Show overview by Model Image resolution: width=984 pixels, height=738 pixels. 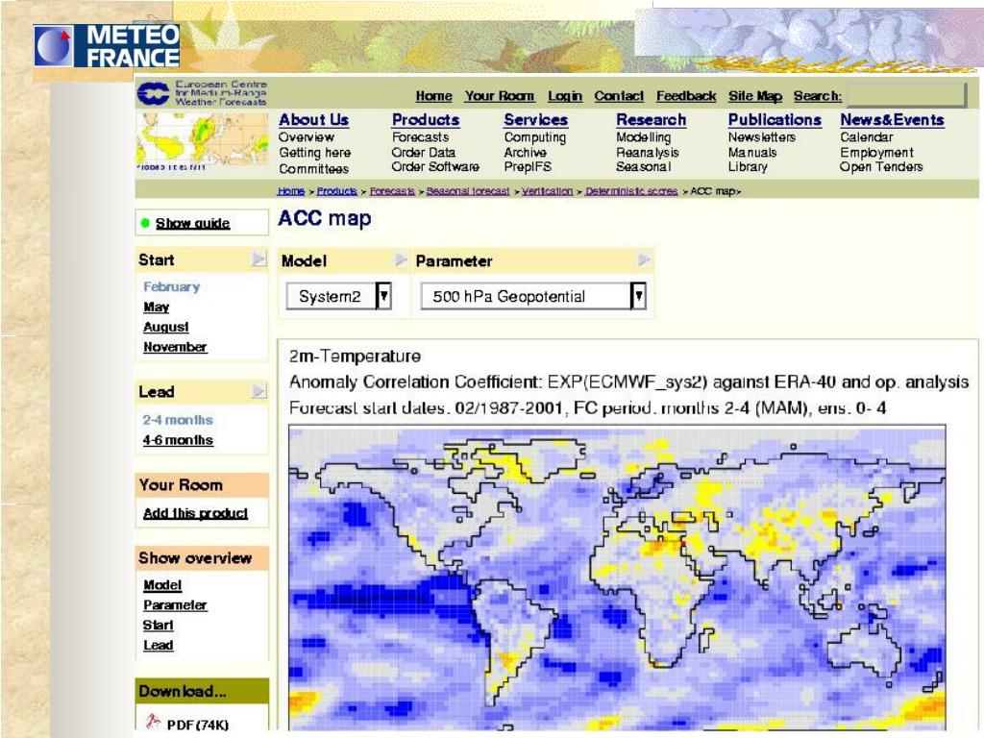(x=162, y=585)
